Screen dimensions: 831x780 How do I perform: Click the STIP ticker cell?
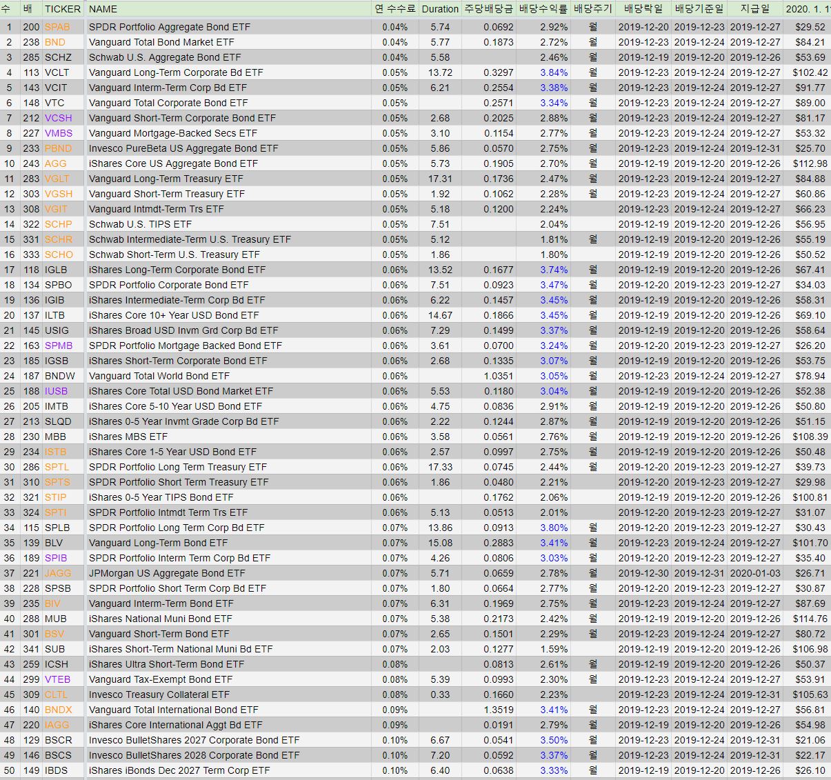click(56, 497)
